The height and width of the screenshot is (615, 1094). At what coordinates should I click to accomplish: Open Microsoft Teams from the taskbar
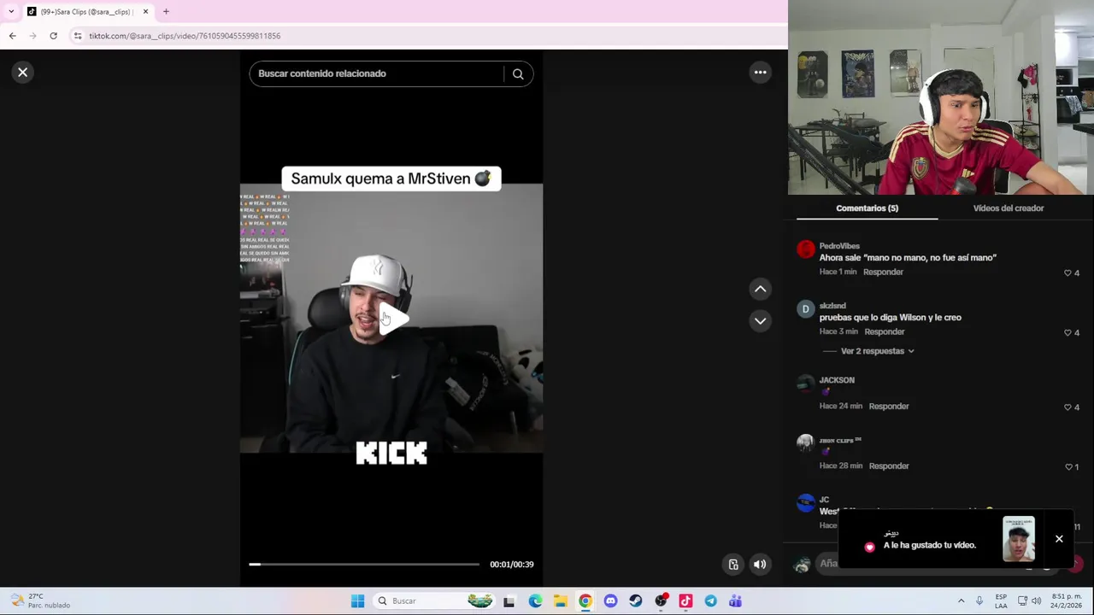point(735,601)
